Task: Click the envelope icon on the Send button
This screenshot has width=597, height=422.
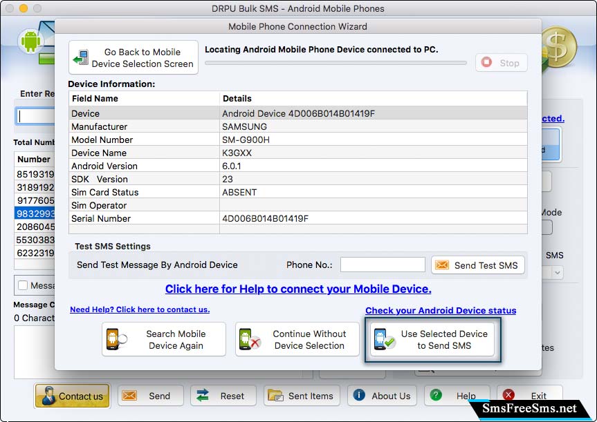Action: click(x=129, y=395)
